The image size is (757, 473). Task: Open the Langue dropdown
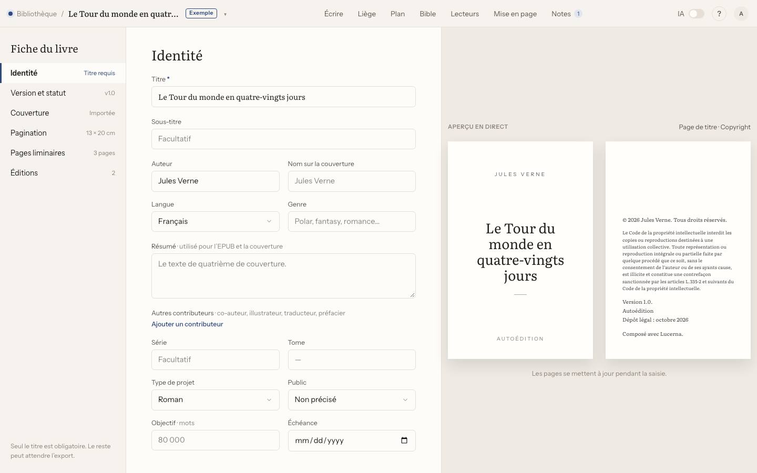point(216,221)
